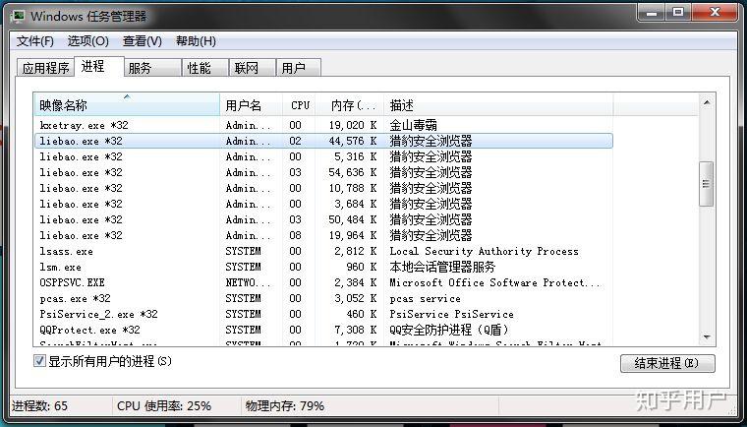Switch to the 应用程序 tab

tap(46, 68)
